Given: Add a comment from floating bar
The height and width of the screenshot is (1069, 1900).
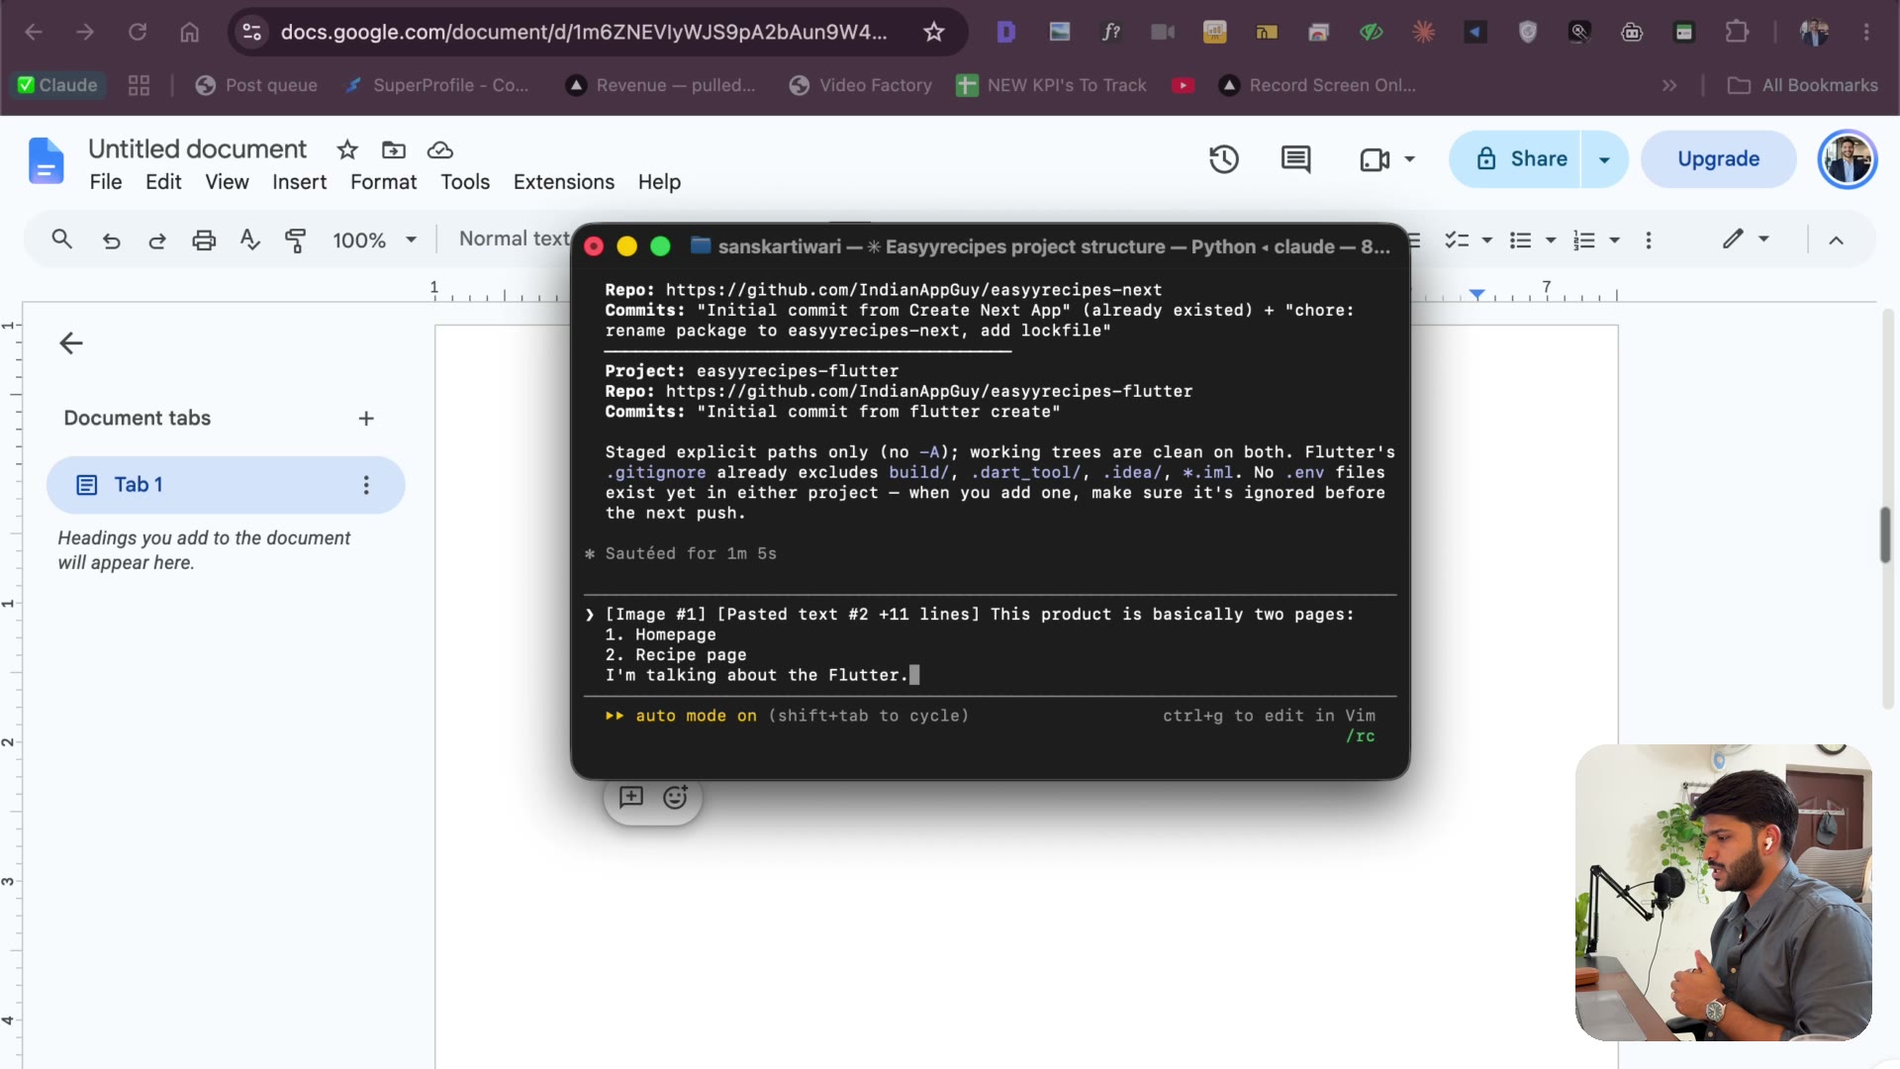Looking at the screenshot, I should point(631,798).
